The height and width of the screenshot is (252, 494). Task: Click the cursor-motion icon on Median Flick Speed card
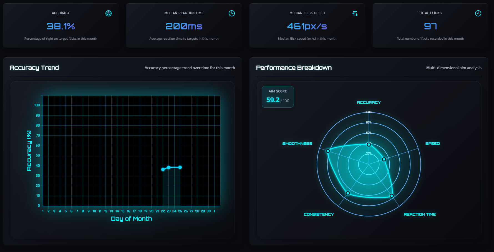click(355, 13)
